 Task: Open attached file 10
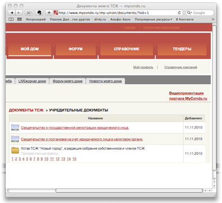click(47, 159)
